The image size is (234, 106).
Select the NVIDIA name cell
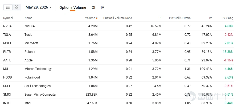click(30, 26)
